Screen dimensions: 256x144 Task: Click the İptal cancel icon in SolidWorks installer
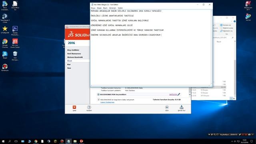pos(74,107)
